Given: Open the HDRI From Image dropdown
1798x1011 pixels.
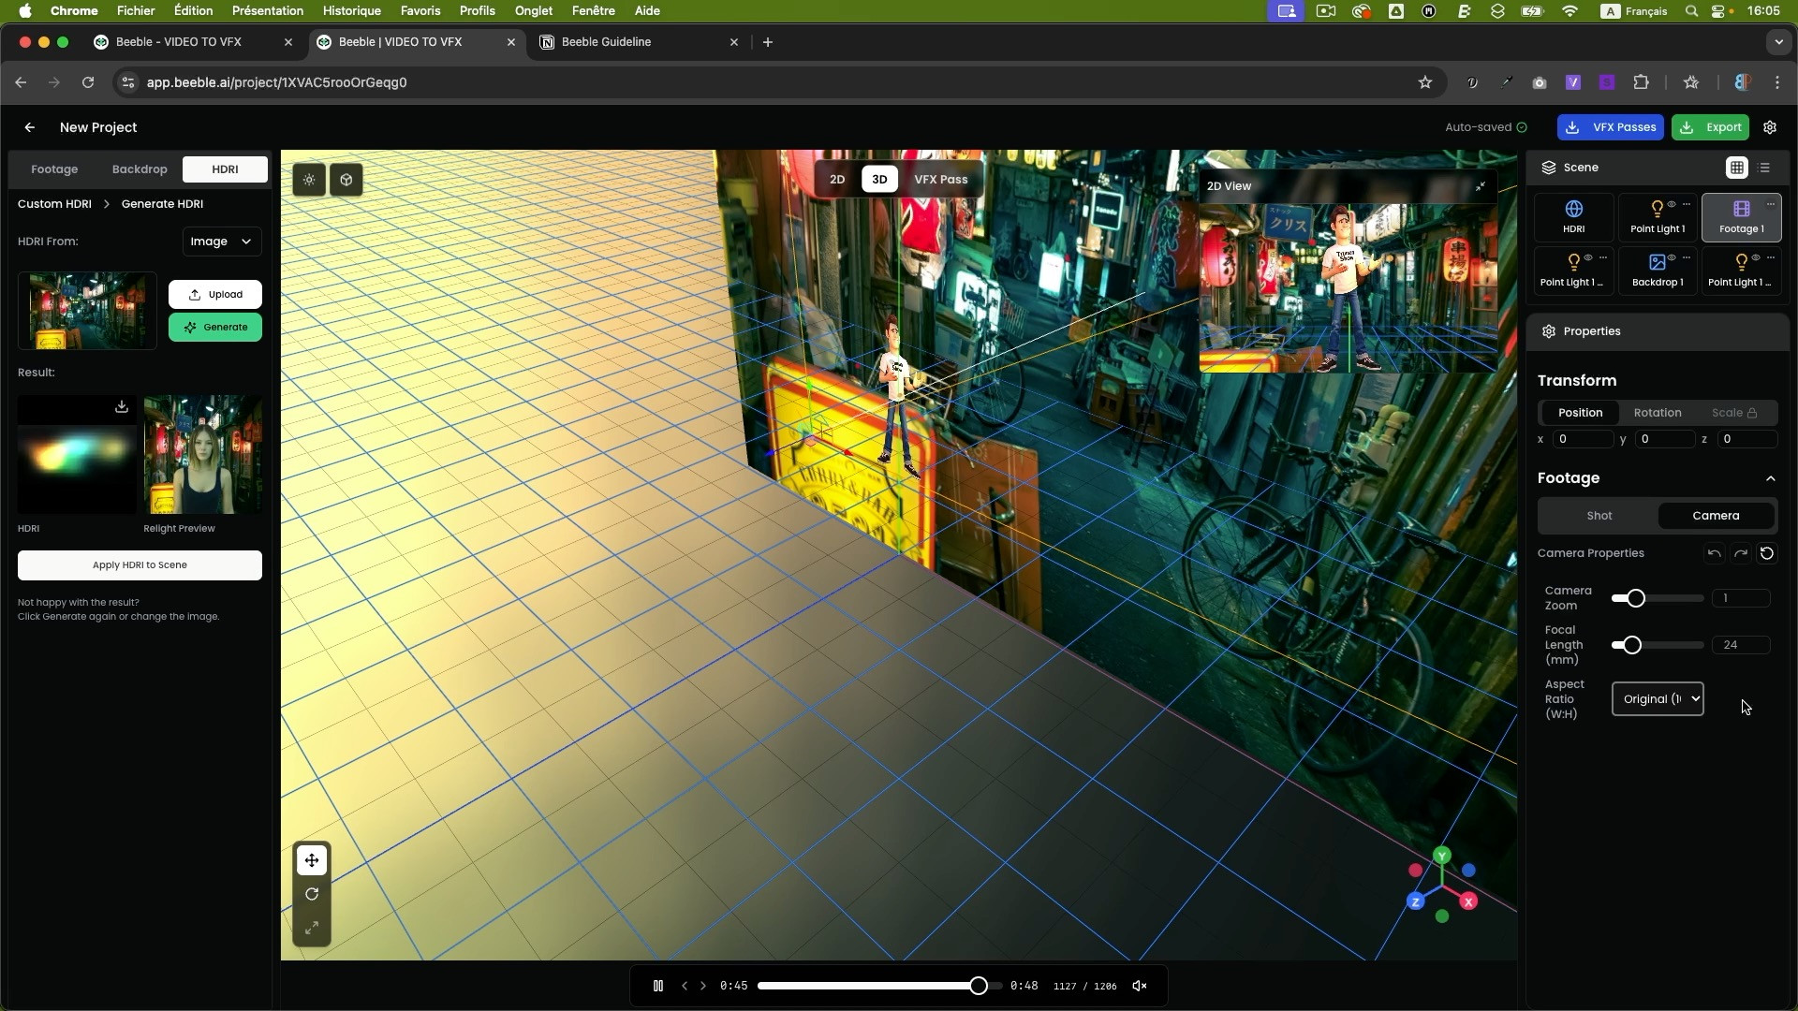Looking at the screenshot, I should click(x=221, y=242).
